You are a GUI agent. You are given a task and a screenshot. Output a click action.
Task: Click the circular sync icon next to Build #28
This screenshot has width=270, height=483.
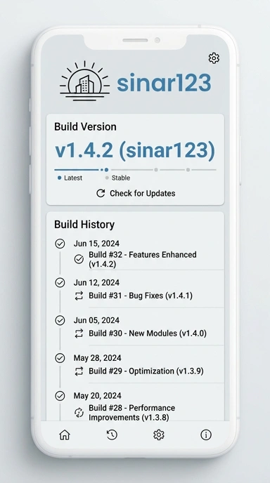coord(79,413)
